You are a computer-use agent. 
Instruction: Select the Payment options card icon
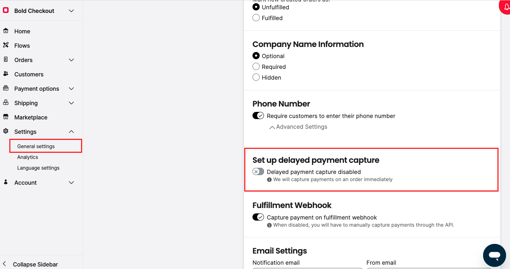pos(6,88)
